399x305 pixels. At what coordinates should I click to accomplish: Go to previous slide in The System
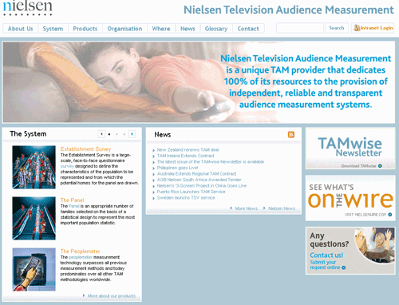101,134
